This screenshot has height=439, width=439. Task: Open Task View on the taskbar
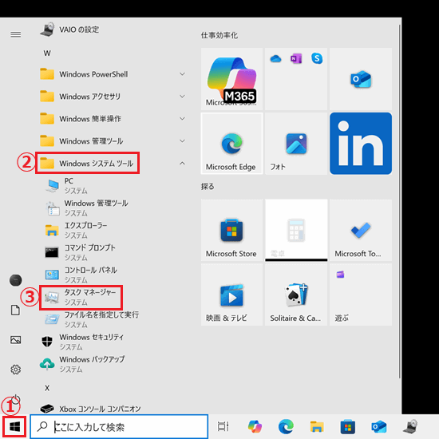[x=223, y=427]
